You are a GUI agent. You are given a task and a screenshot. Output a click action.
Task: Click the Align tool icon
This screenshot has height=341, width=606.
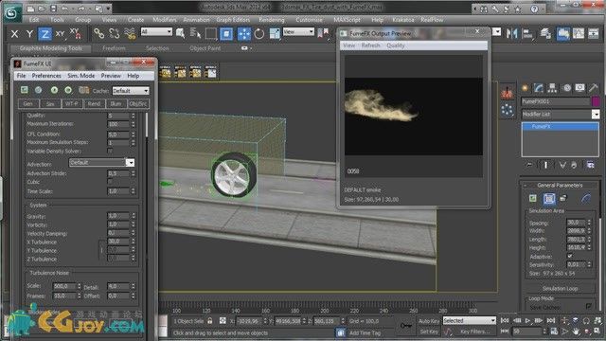click(527, 34)
